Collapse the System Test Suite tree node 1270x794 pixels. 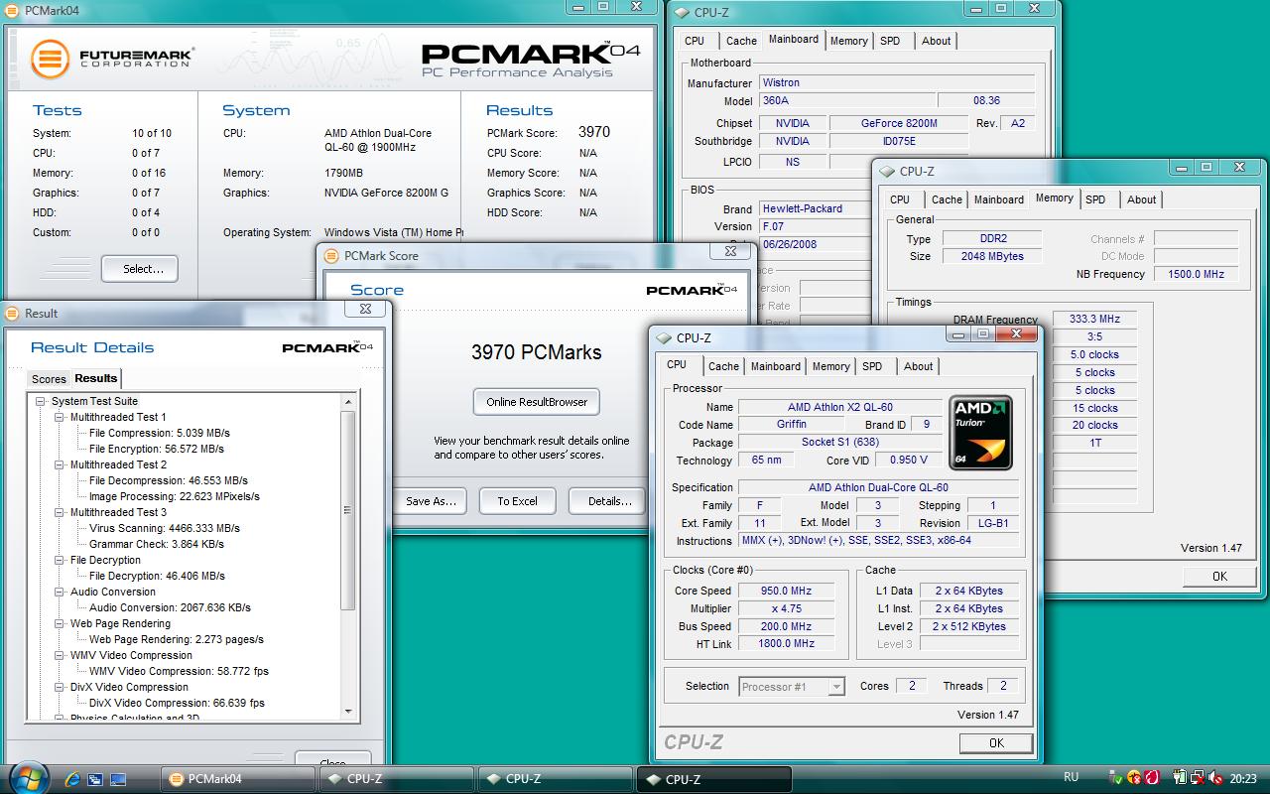41,401
